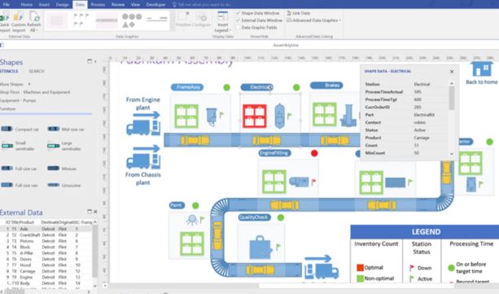The width and height of the screenshot is (499, 294).
Task: Click the red down flag in EngineFitting station
Action: coord(313,182)
